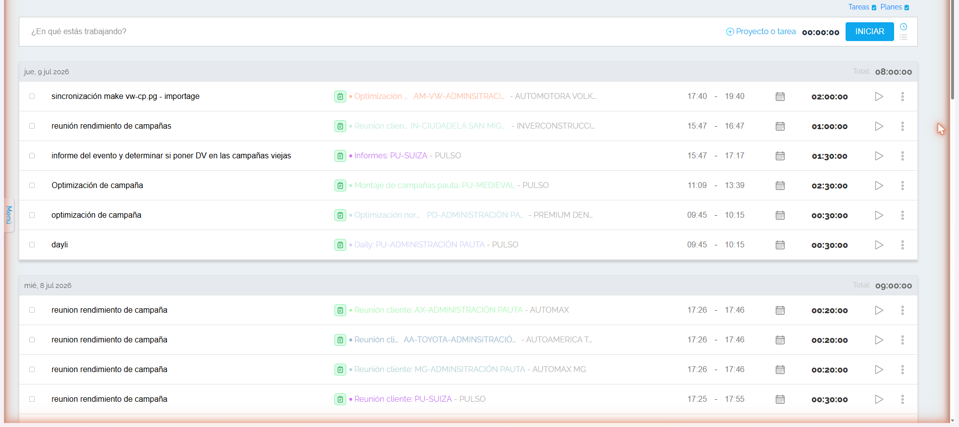Resume timer for PU-SUIZA reunion 17:25 entry

tap(879, 399)
